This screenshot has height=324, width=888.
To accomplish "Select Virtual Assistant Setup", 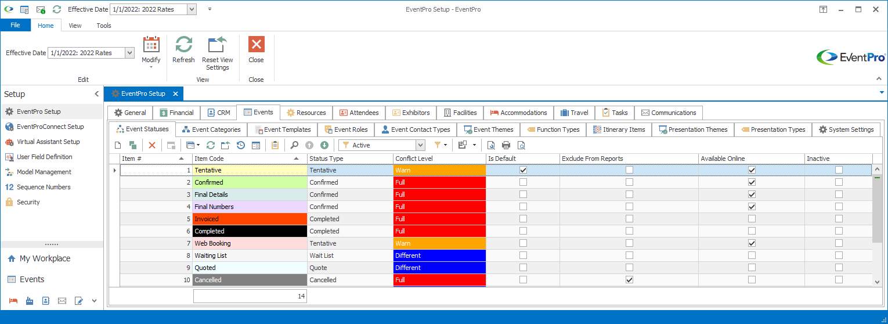I will click(x=48, y=142).
